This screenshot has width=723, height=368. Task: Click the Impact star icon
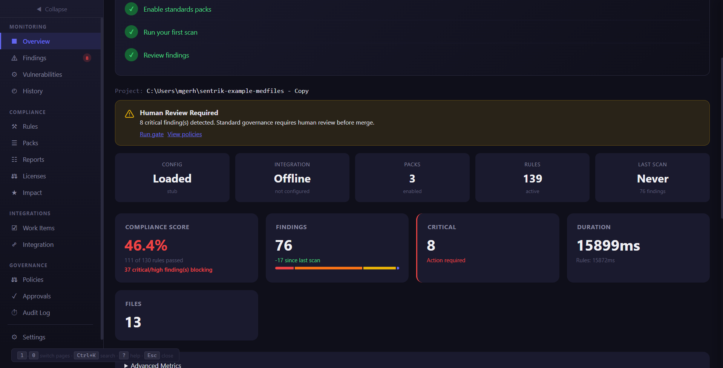tap(14, 192)
